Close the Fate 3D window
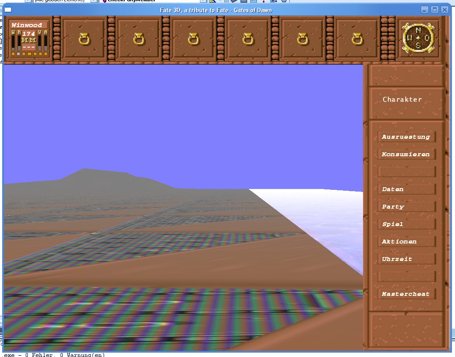Screen dimensions: 455x357 445,10
